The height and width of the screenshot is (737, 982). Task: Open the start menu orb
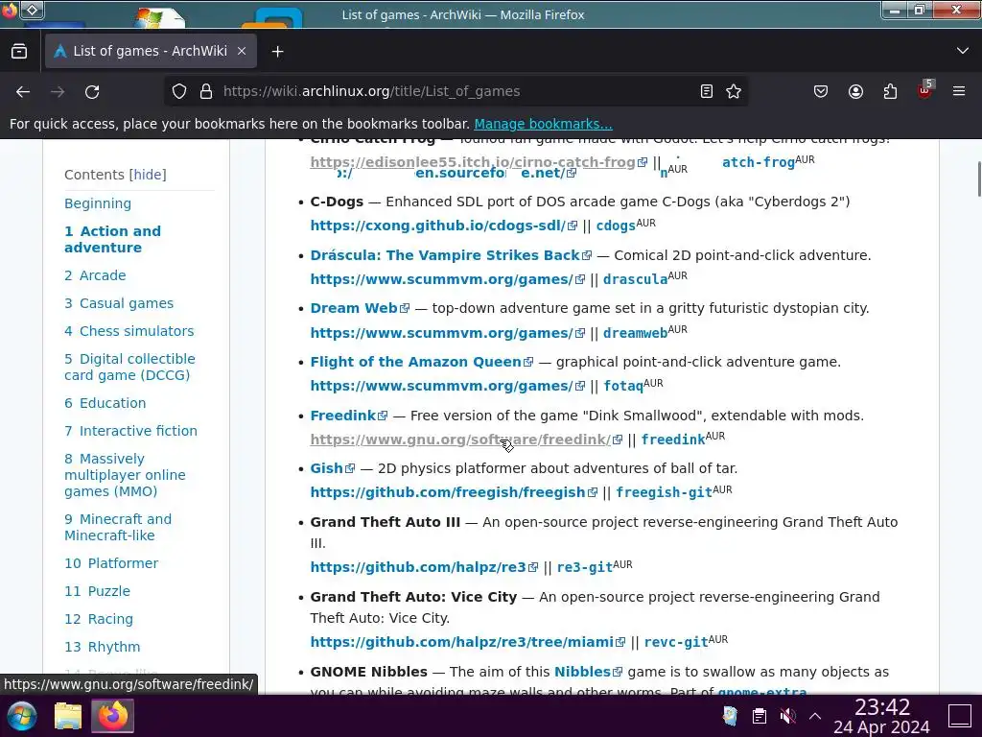coord(22,716)
